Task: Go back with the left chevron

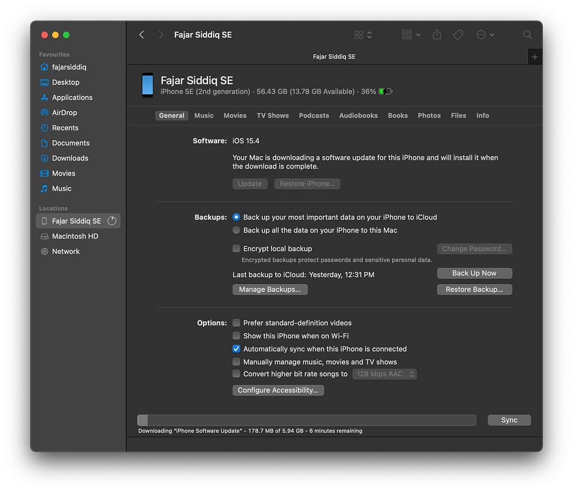Action: pyautogui.click(x=142, y=35)
